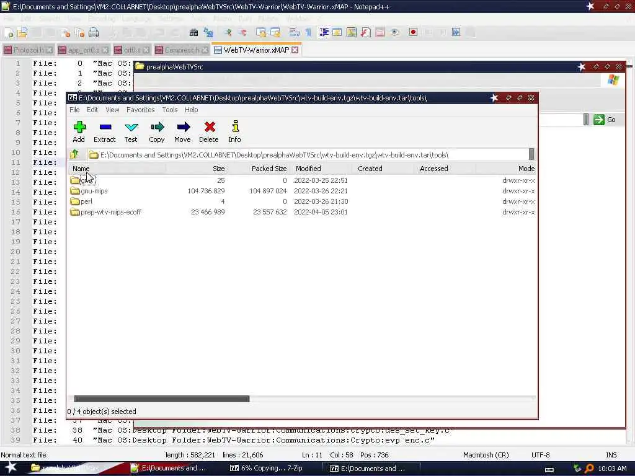This screenshot has width=635, height=476.
Task: Click Zoom In icon in Notepad++ toolbar
Action: tap(228, 32)
